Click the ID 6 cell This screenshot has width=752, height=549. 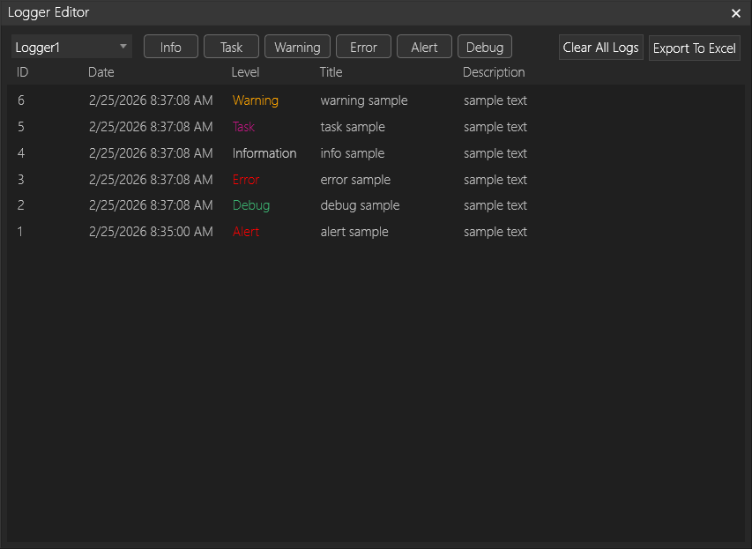(21, 100)
